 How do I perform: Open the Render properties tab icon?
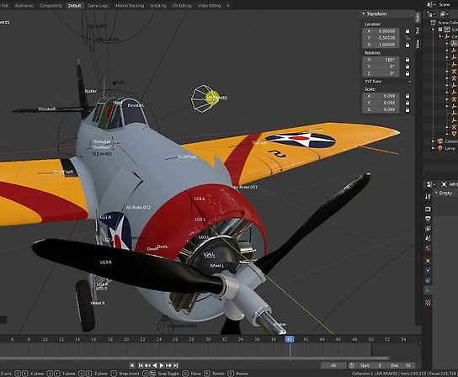428,209
